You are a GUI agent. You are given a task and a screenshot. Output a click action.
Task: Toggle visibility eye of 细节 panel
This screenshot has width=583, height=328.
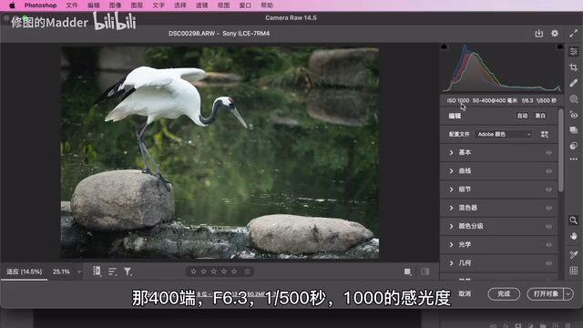click(x=548, y=190)
